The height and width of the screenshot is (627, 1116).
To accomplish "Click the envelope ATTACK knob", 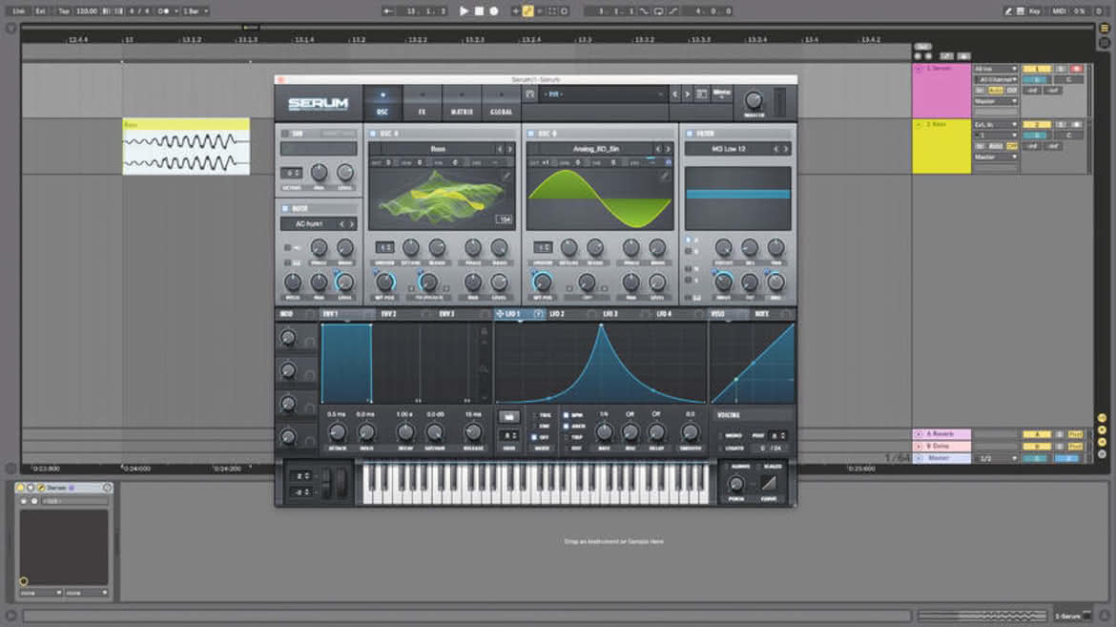I will point(338,431).
